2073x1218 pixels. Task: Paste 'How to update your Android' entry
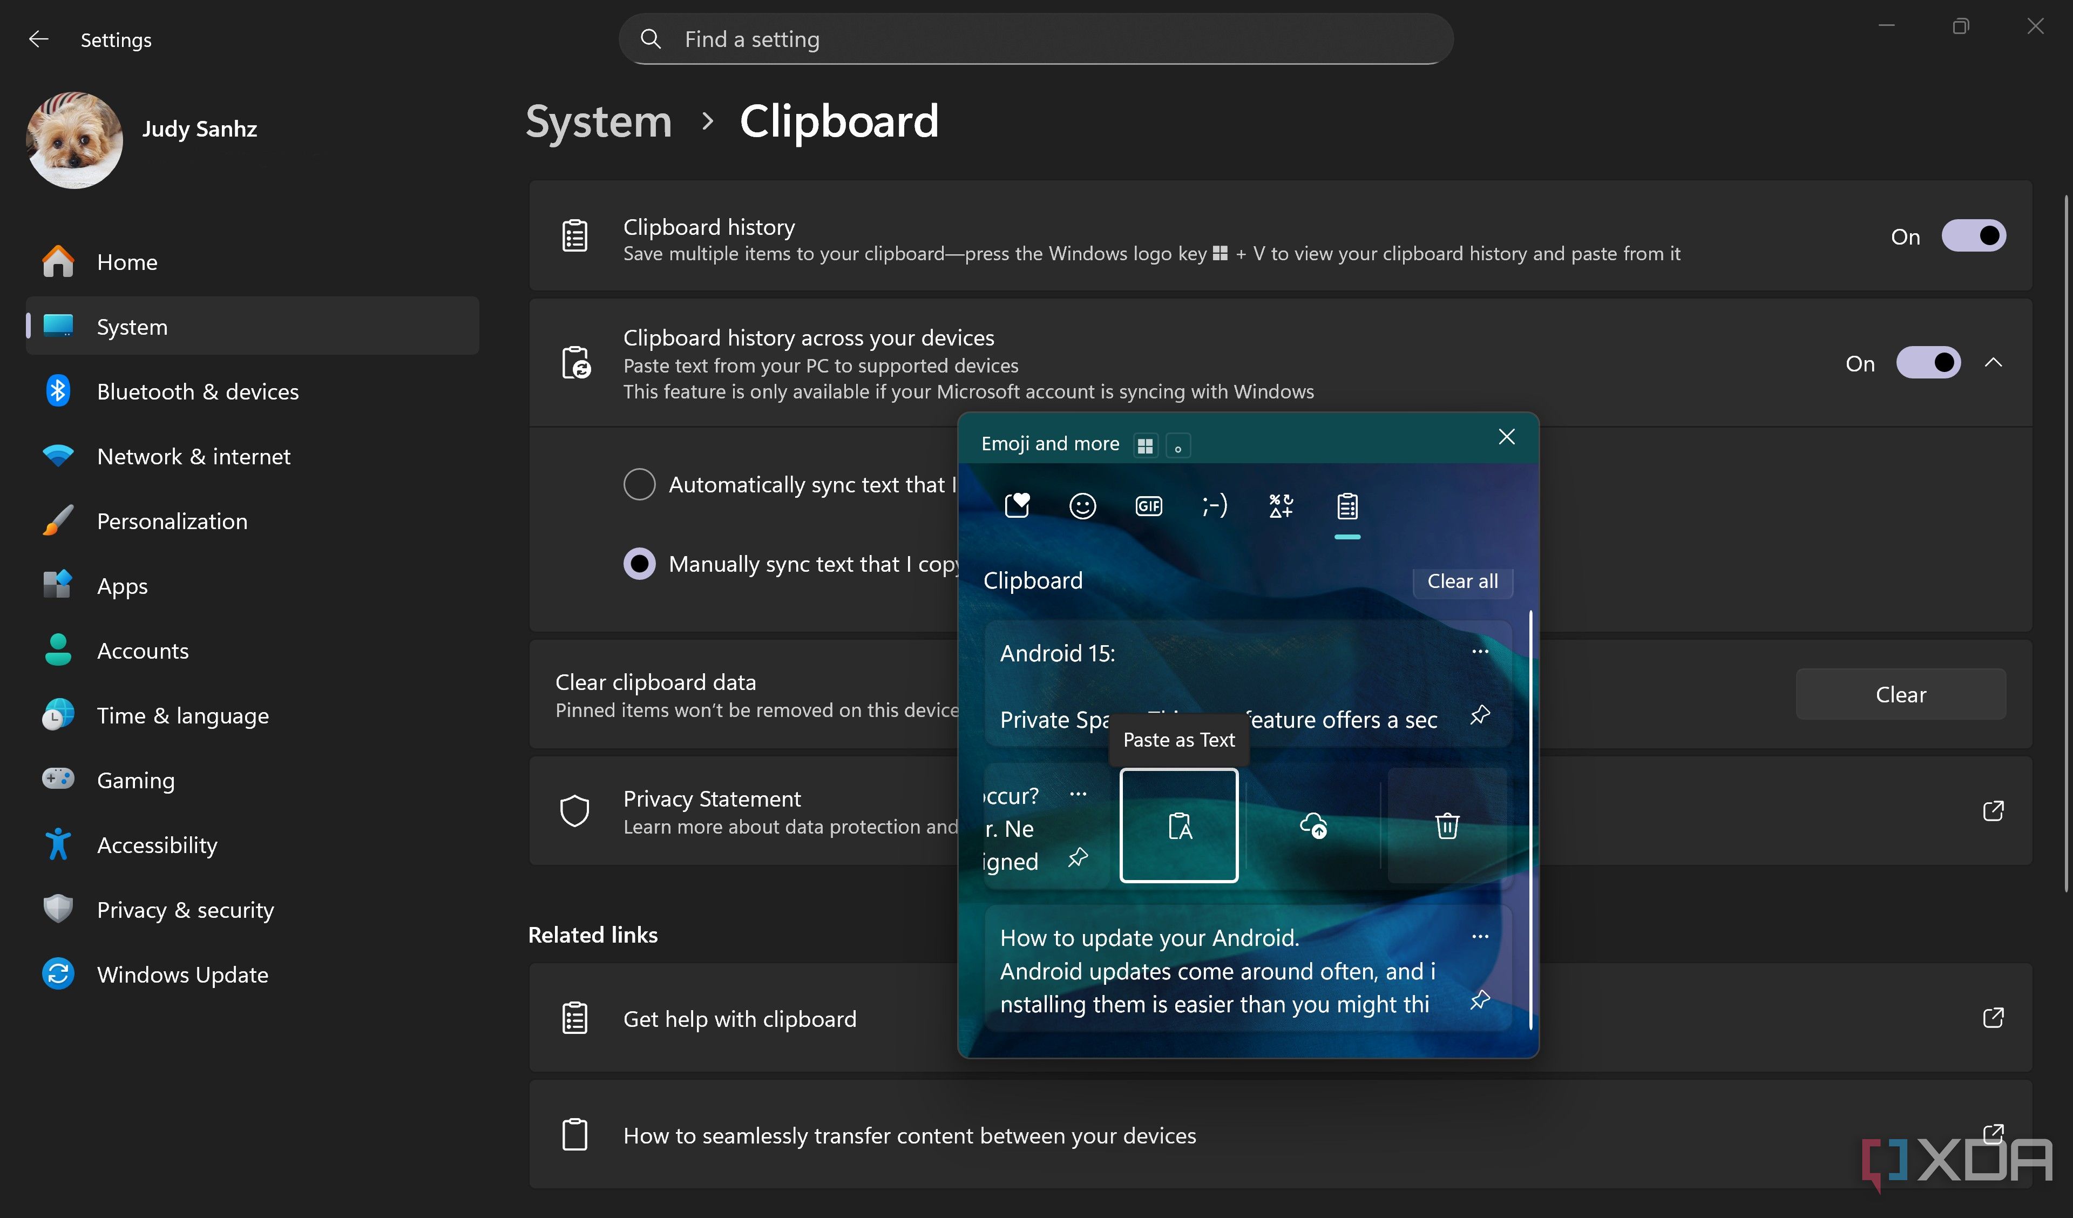coord(1248,969)
